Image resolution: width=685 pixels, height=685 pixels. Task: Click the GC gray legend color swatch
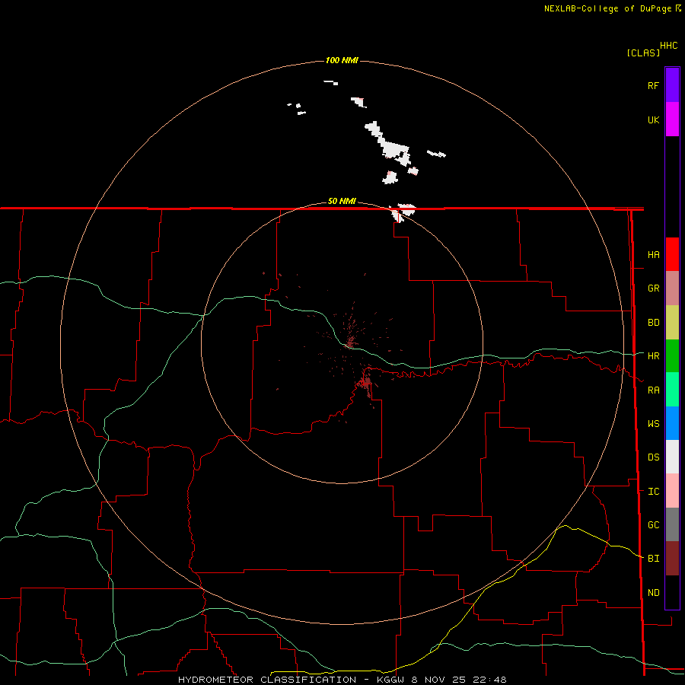tap(672, 524)
